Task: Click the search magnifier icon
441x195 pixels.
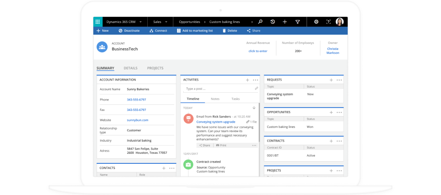Action: tap(260, 22)
